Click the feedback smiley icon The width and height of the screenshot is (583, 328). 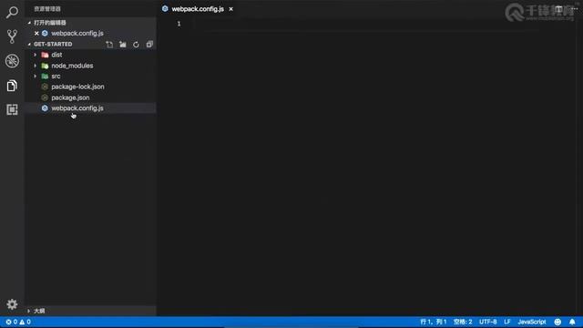click(x=557, y=322)
